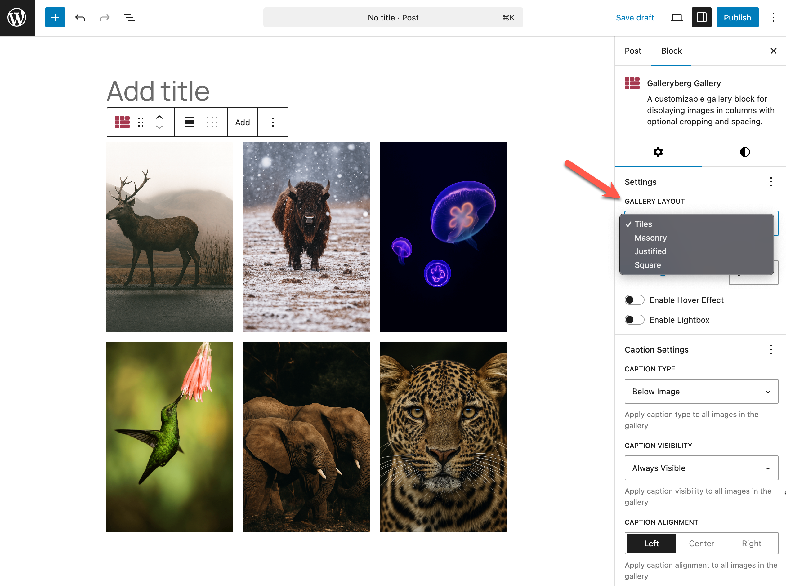Screen dimensions: 786x586
Task: Grab the block drag handle
Action: (141, 122)
